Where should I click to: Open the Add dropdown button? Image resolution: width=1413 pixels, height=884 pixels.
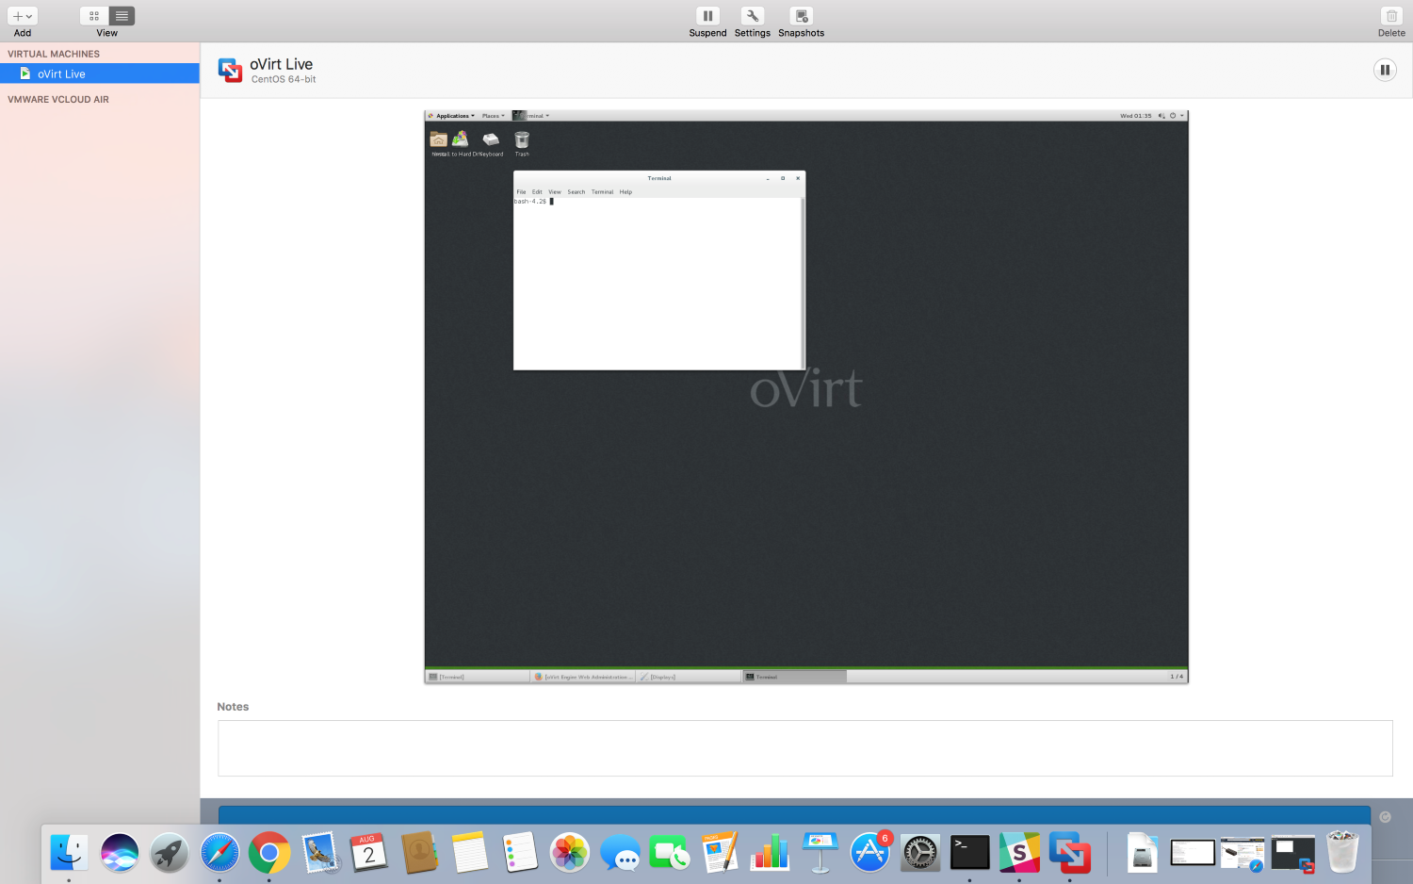23,16
